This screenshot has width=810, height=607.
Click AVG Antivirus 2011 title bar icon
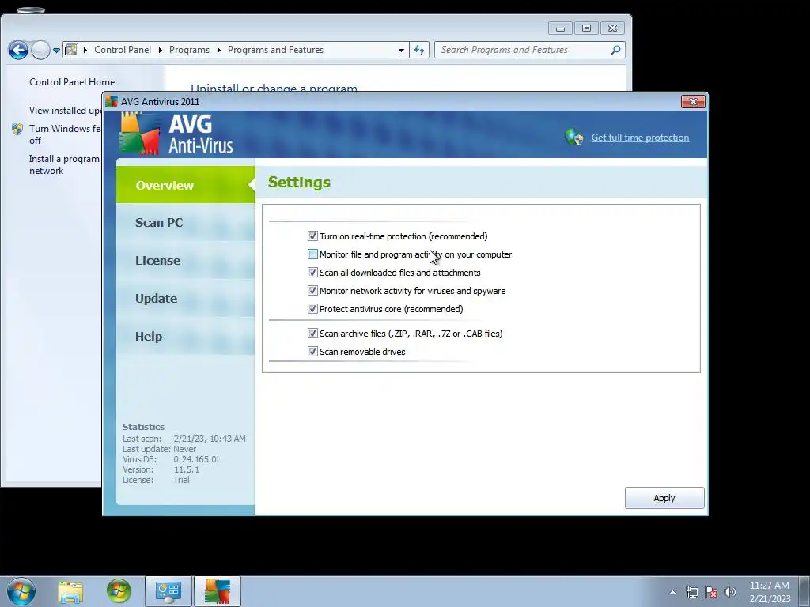point(111,101)
